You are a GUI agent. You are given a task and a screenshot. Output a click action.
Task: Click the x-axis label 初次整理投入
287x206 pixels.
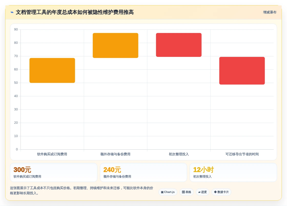179,154
